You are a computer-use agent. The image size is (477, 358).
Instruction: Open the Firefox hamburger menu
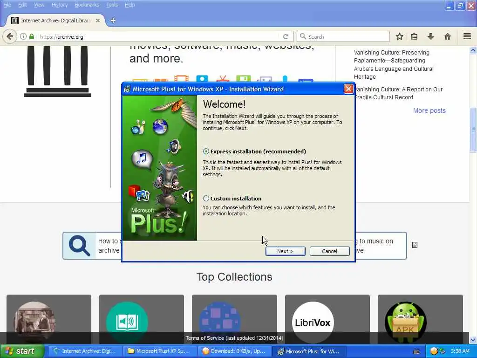pyautogui.click(x=467, y=36)
